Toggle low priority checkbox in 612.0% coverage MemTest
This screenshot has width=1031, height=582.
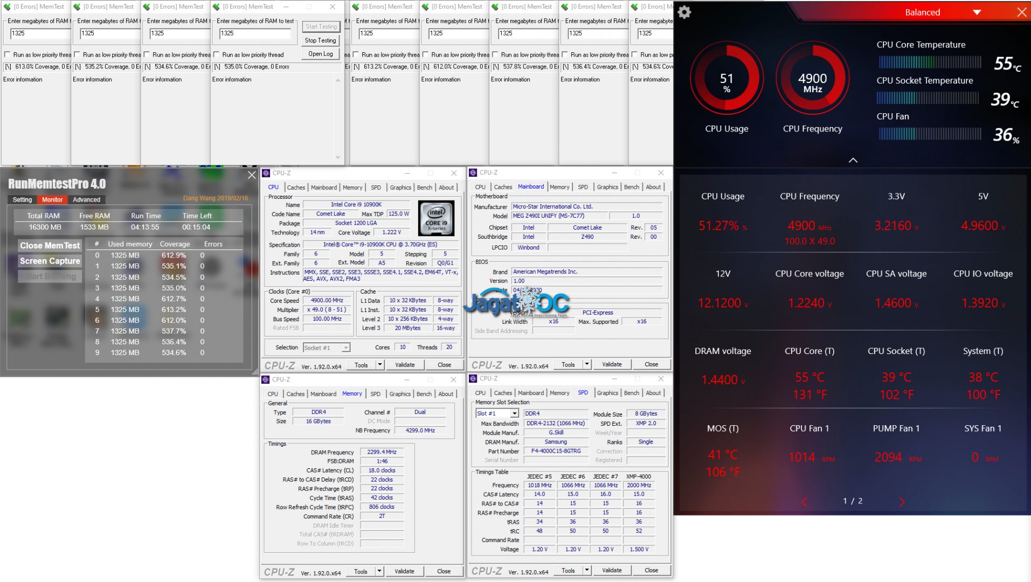tap(425, 54)
